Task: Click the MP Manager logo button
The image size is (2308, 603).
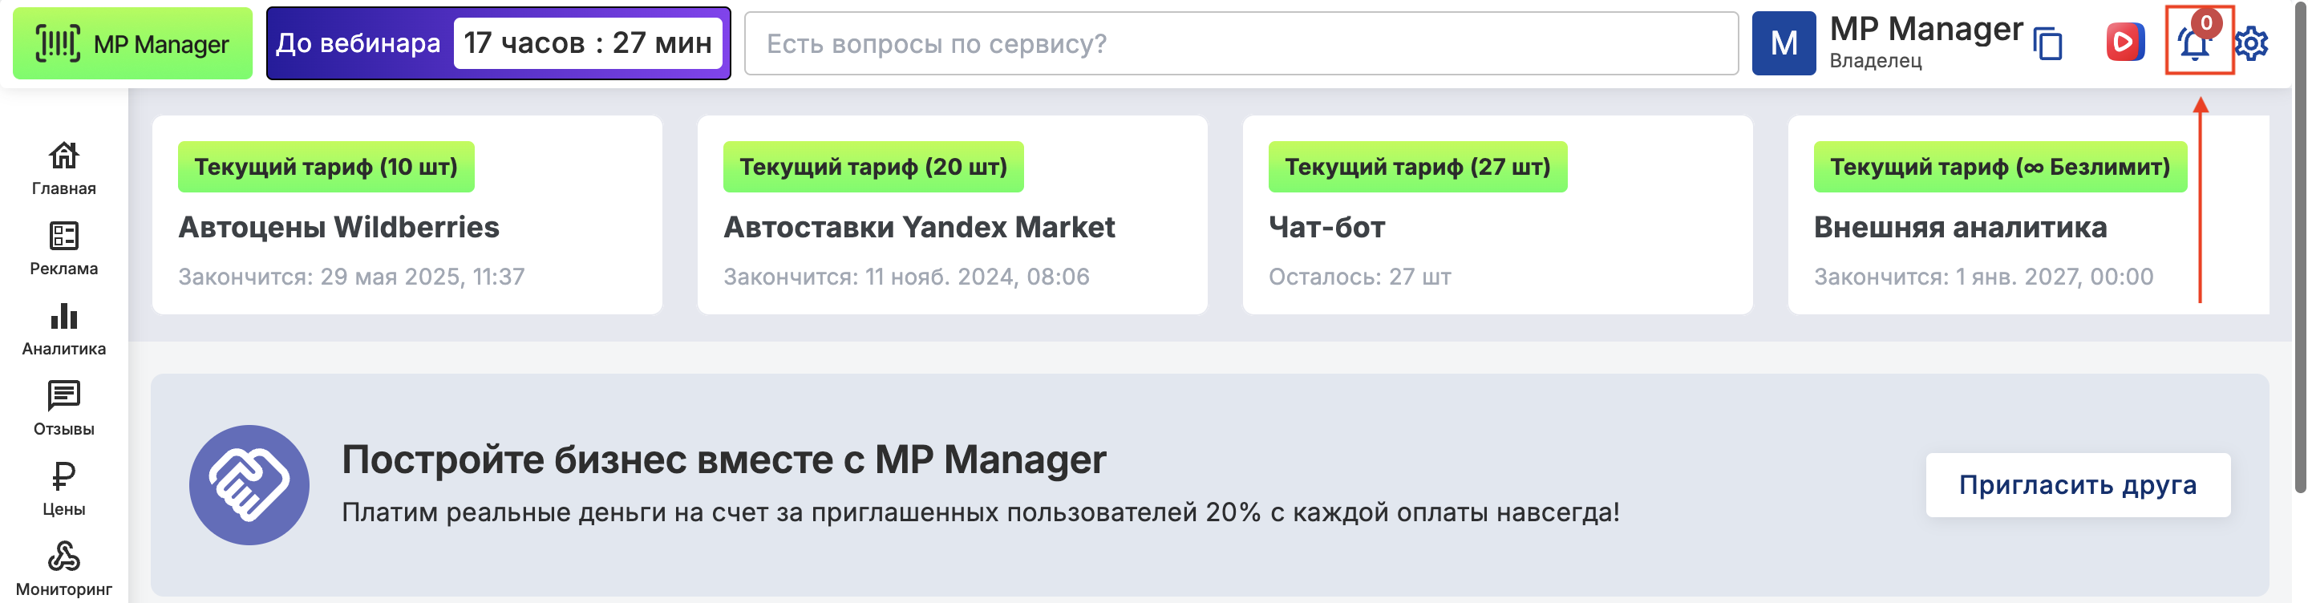Action: click(x=132, y=43)
